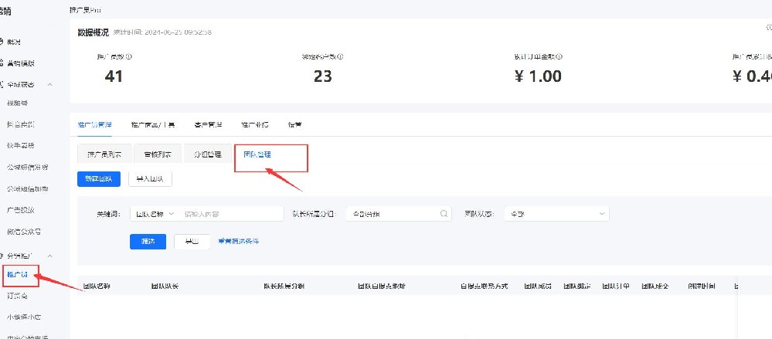Switch to 分组管理 sub-tab

[x=208, y=154]
